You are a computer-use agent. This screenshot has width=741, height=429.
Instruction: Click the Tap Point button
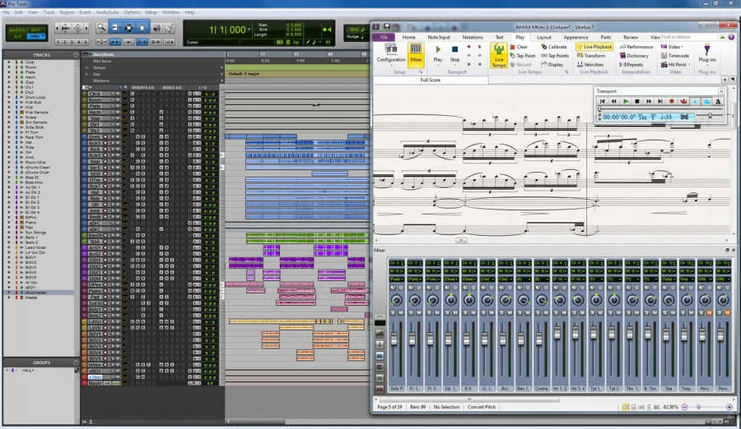coord(522,56)
